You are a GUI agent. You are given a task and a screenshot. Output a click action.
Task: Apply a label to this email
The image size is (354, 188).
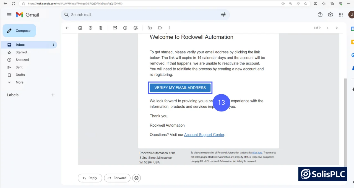160,28
